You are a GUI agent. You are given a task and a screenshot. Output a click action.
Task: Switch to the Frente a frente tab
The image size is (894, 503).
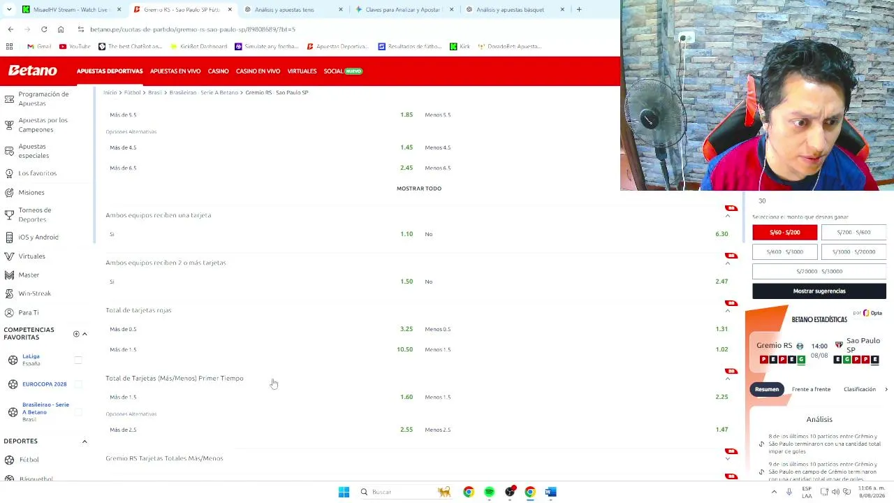point(811,389)
